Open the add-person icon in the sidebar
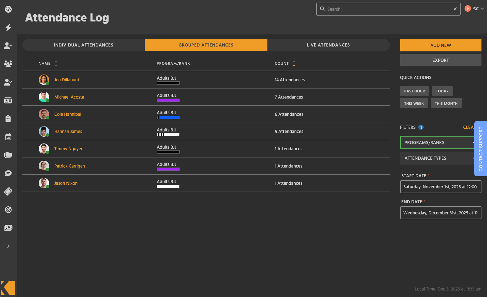487x297 pixels. pos(8,46)
